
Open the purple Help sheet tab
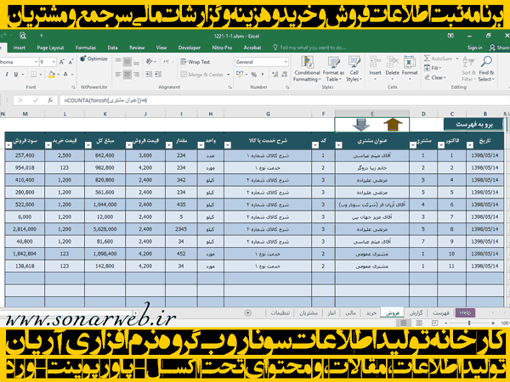click(465, 312)
